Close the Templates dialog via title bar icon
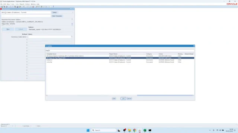Image resolution: width=238 pixels, height=133 pixels. click(194, 46)
